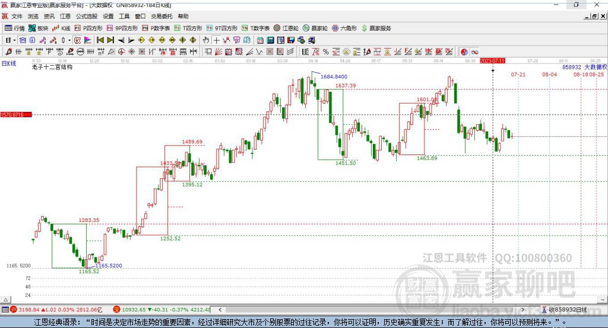The height and width of the screenshot is (328, 608).
Task: Open the 浏览 menu
Action: 33,16
